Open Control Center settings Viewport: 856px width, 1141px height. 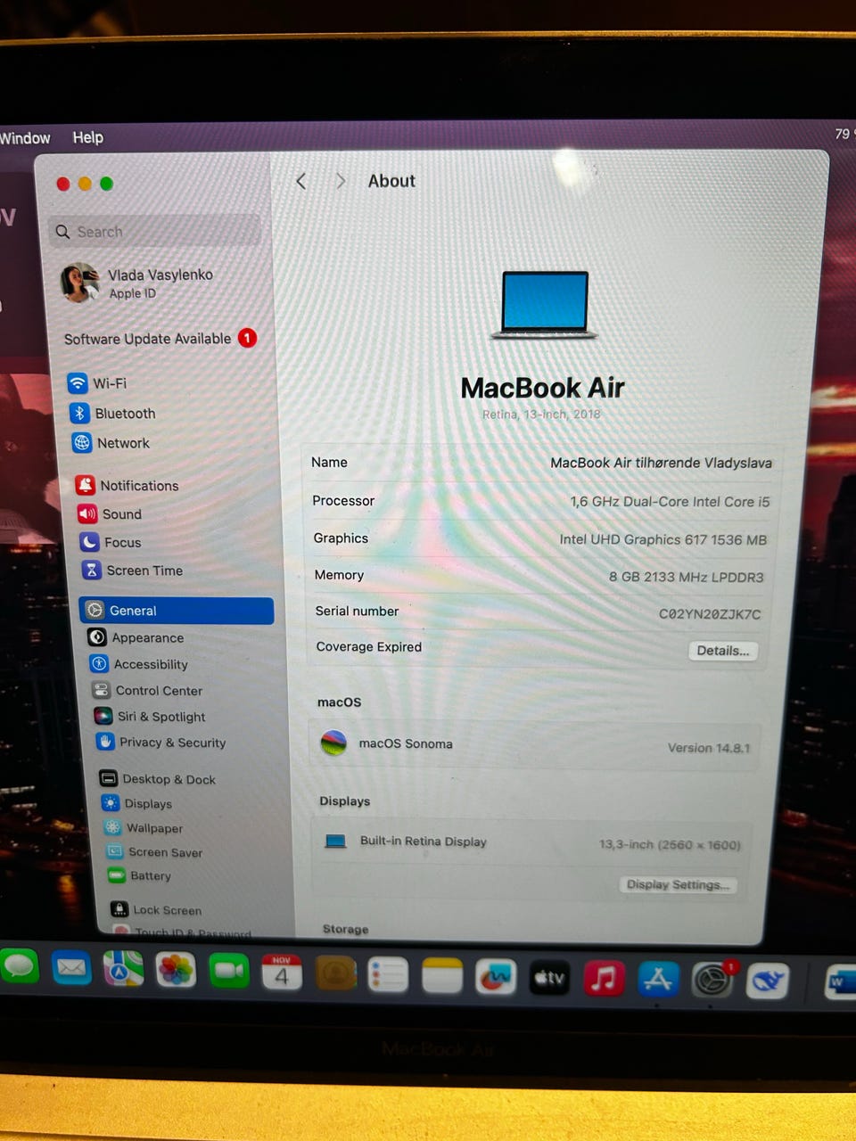pyautogui.click(x=147, y=690)
